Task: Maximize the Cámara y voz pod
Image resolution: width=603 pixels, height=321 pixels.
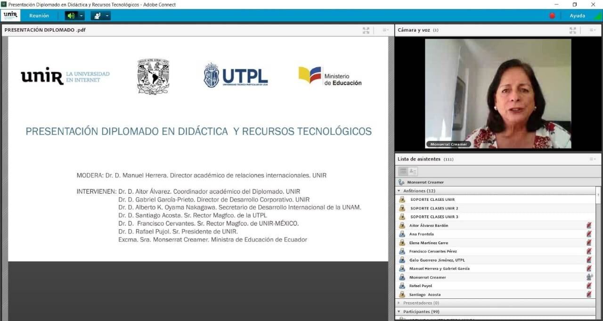Action: coord(573,30)
